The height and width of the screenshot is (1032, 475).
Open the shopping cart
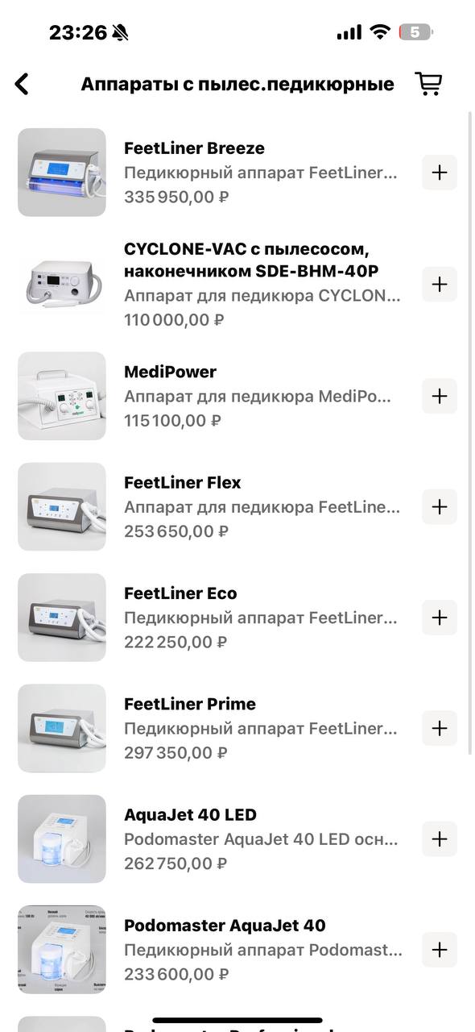(428, 84)
